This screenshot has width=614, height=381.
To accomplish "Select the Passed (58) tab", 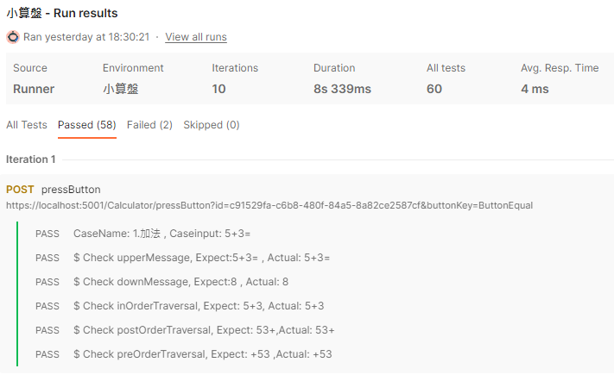I will (x=86, y=125).
